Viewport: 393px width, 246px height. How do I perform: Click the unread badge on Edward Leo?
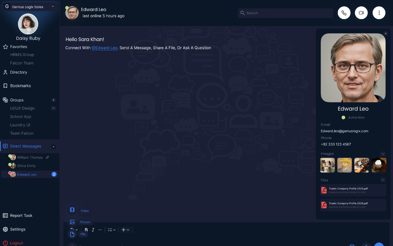(x=54, y=175)
